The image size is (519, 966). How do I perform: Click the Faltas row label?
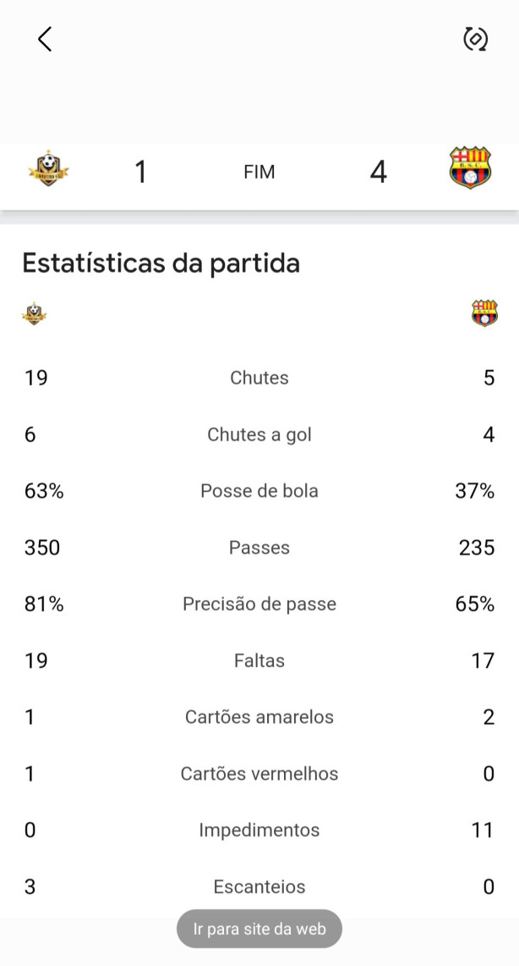point(259,661)
